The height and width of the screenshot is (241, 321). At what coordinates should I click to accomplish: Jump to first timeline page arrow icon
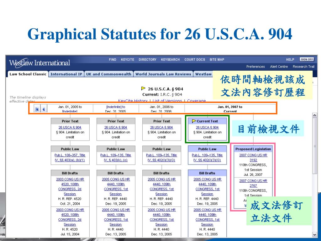[37, 109]
